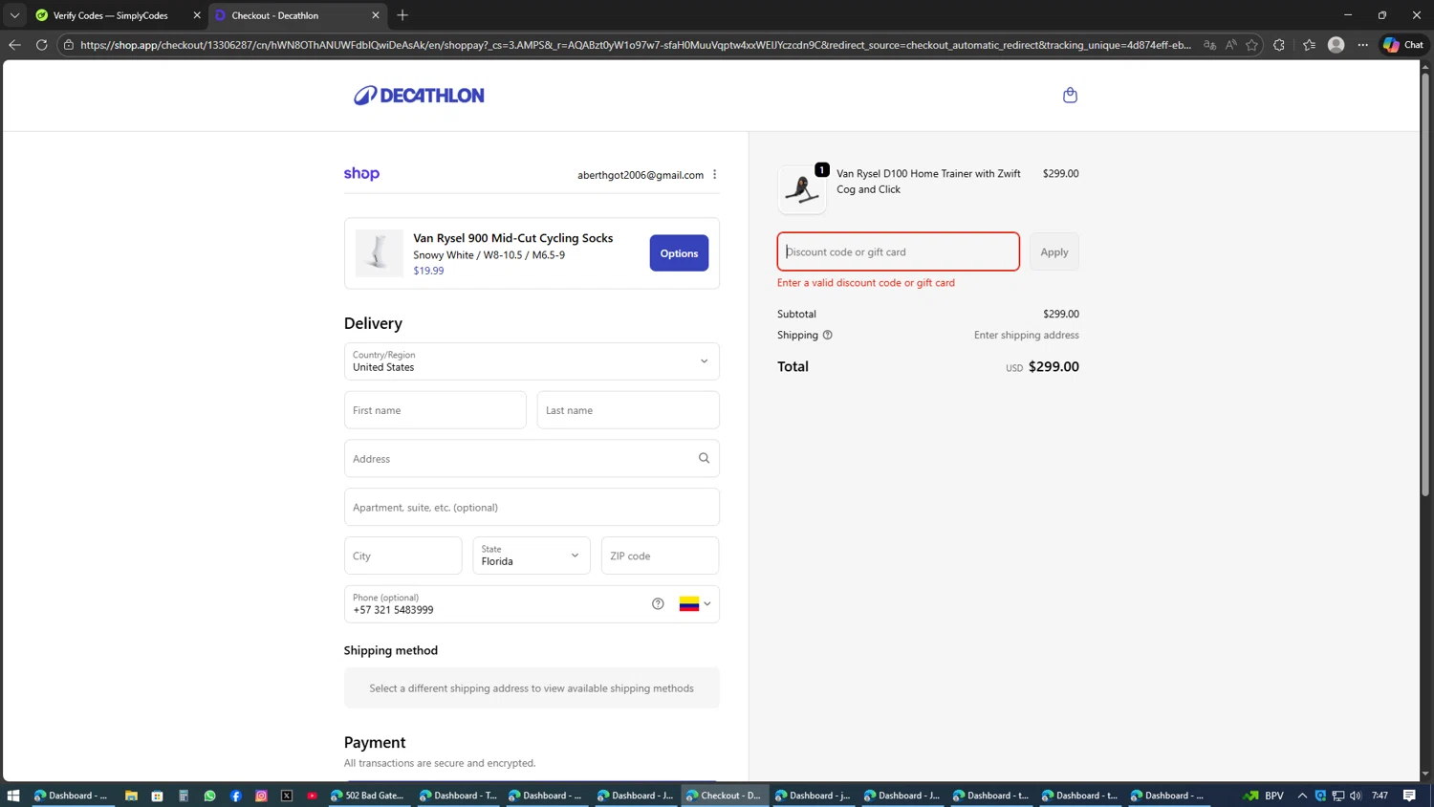Screen dimensions: 1434x807
Task: Open Facebook from taskbar
Action: point(235,796)
